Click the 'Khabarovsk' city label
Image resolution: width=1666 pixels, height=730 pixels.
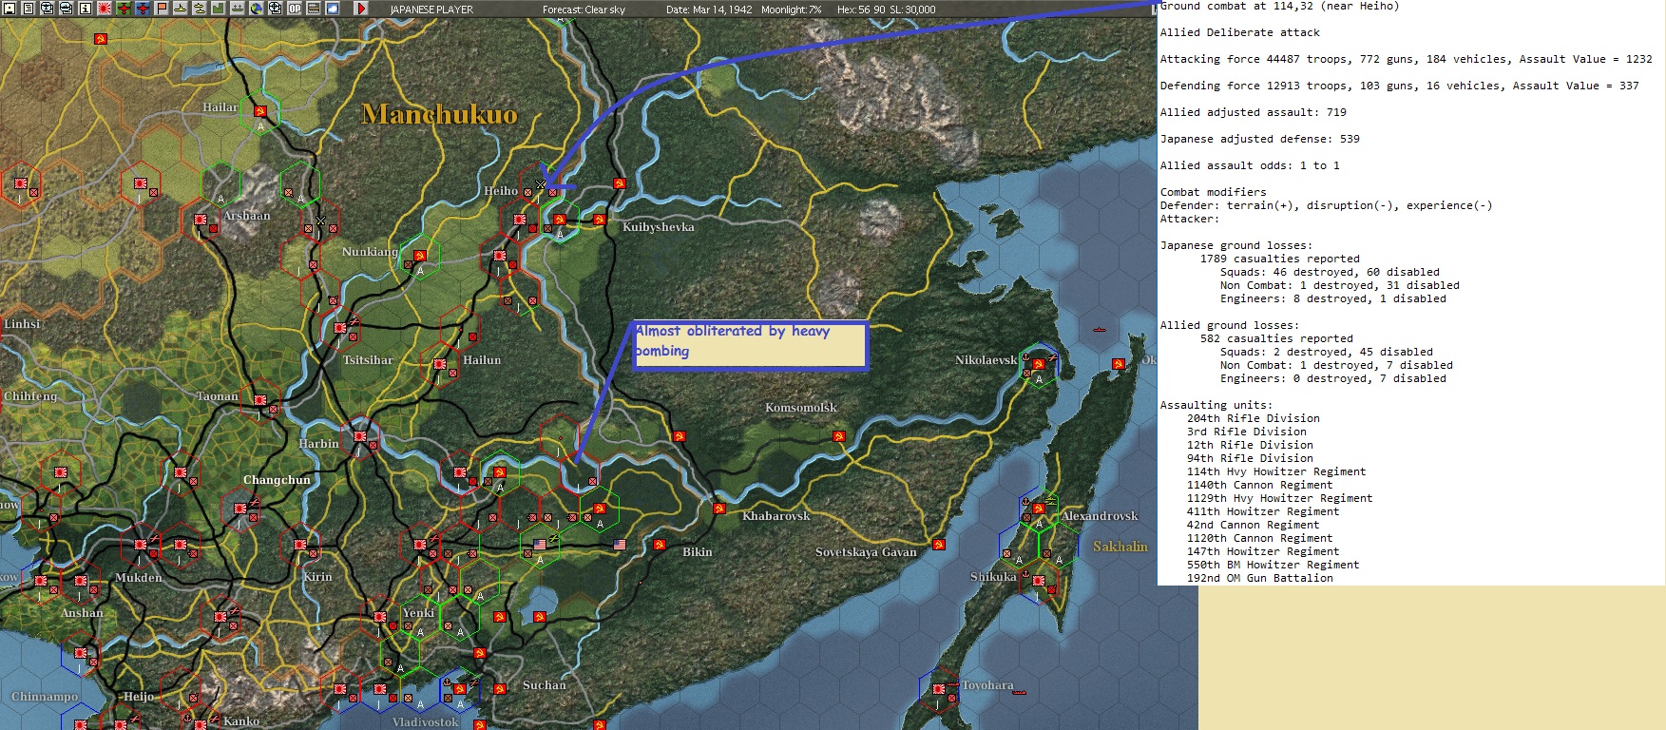[x=776, y=516]
